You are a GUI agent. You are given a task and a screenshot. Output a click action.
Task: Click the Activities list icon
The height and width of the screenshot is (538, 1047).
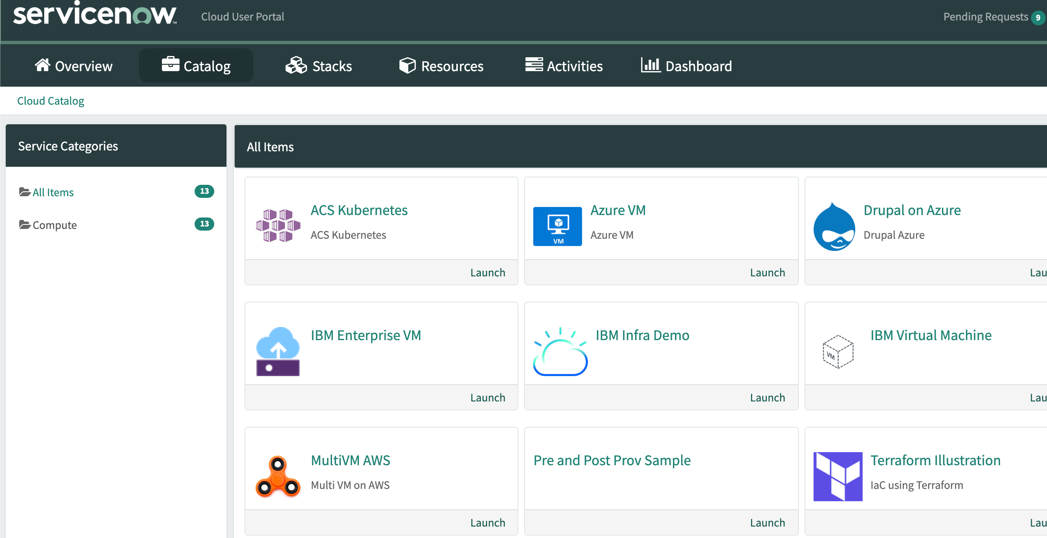(x=534, y=64)
